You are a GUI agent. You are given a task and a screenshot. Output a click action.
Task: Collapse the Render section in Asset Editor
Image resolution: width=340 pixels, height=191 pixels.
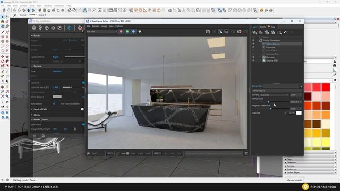pos(32,36)
